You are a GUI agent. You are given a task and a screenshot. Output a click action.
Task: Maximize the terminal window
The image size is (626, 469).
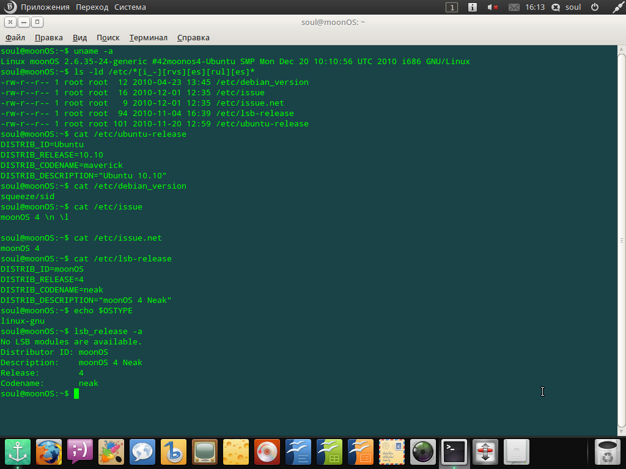37,23
